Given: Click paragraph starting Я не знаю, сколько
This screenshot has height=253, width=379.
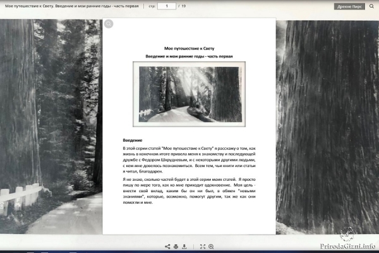Looking at the screenshot, I should pos(189,191).
